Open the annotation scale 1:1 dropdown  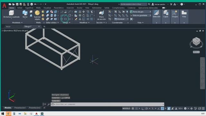point(180,109)
